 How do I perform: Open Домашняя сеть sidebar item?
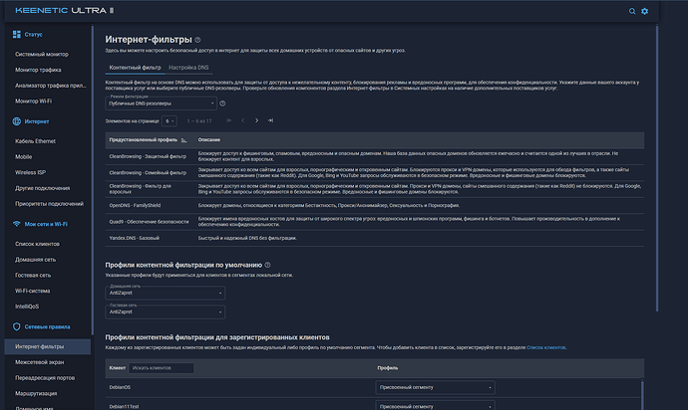coord(36,260)
